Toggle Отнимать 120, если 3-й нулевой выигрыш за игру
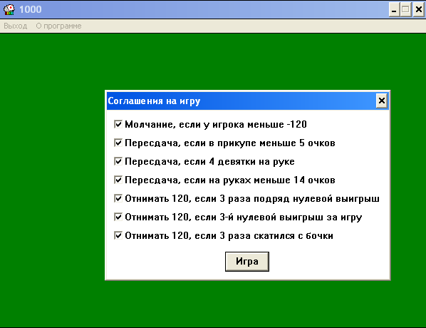Viewport: 426px width, 328px height. click(x=118, y=217)
